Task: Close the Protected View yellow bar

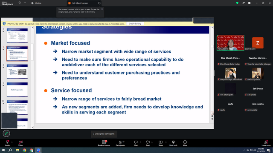Action: 211,24
